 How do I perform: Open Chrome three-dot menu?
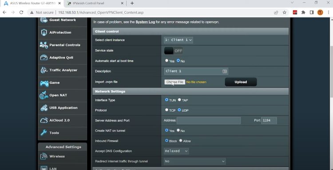click(x=328, y=12)
